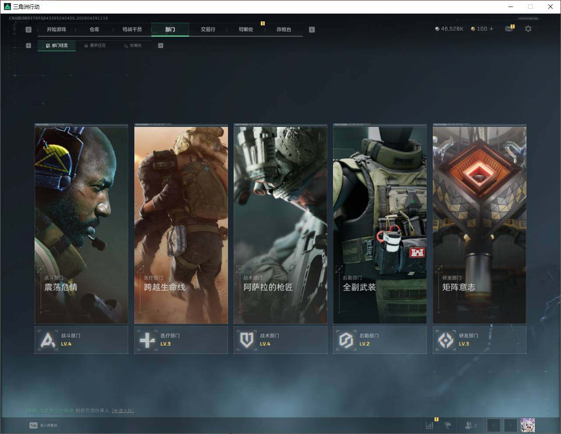This screenshot has width=561, height=434.
Task: Click the 战术部门 LV.4 shield icon
Action: pyautogui.click(x=247, y=340)
